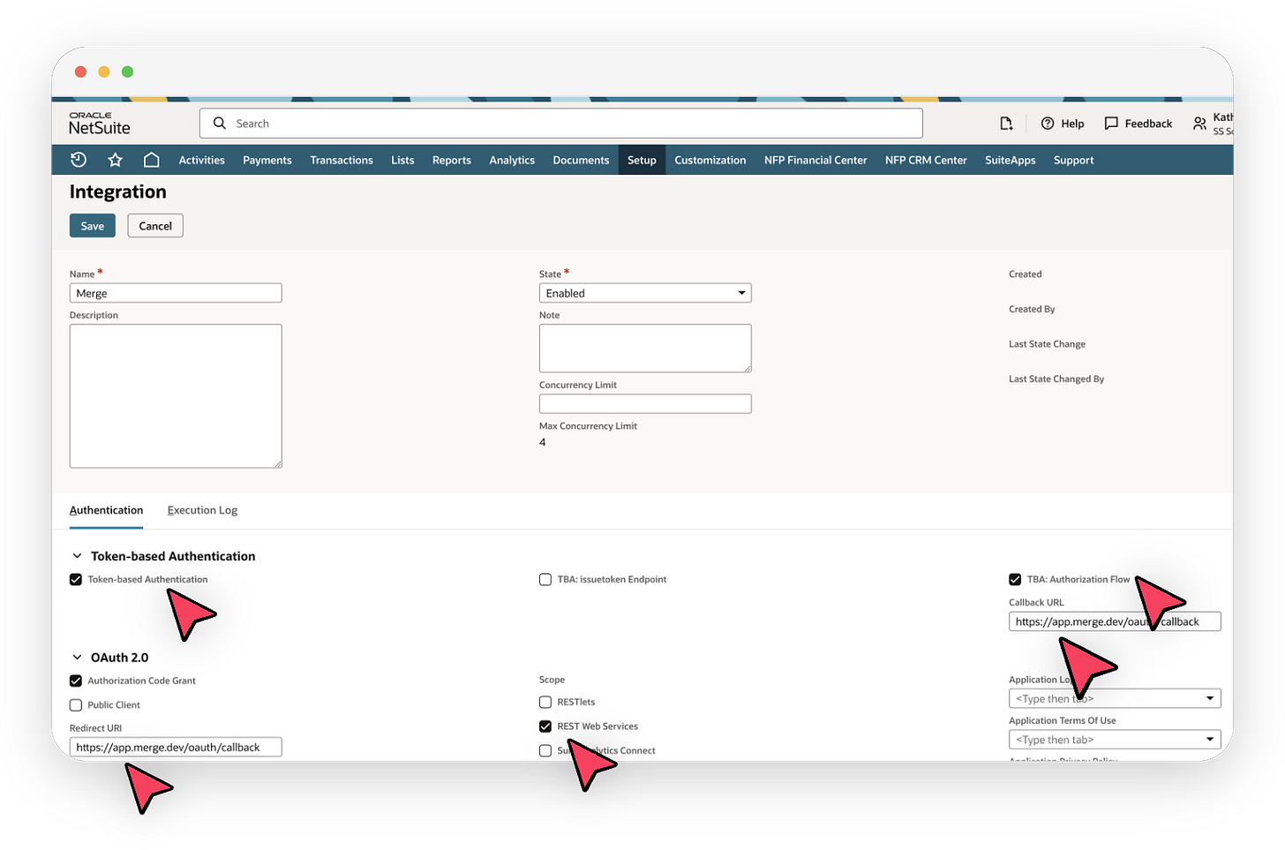1285x850 pixels.
Task: Uncheck Authorization Code Grant
Action: pos(76,681)
